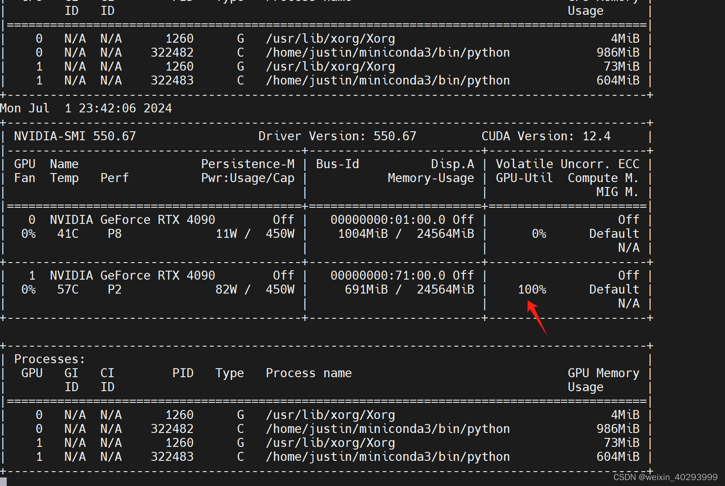Click GPU 1 name "NVIDIA GeForce RTX 4090"
The width and height of the screenshot is (725, 486).
pos(133,276)
